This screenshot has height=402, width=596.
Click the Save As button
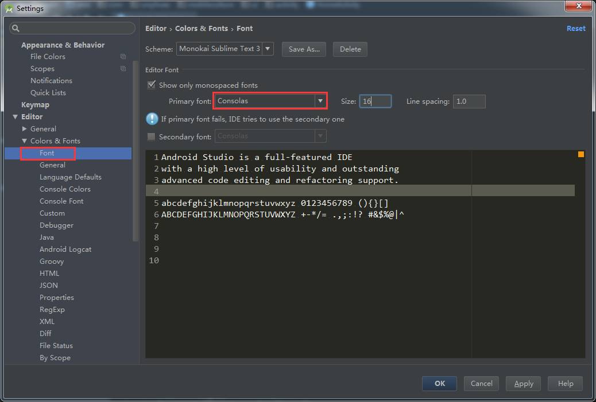(303, 49)
